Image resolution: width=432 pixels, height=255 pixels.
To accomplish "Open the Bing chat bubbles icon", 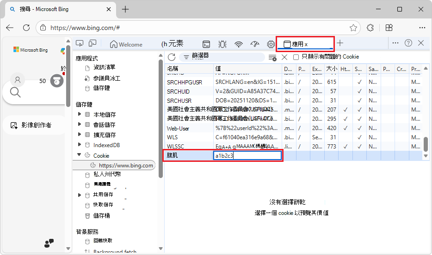I will tap(49, 243).
